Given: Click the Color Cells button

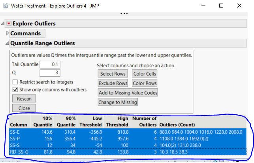Looking at the screenshot, I should point(144,74).
